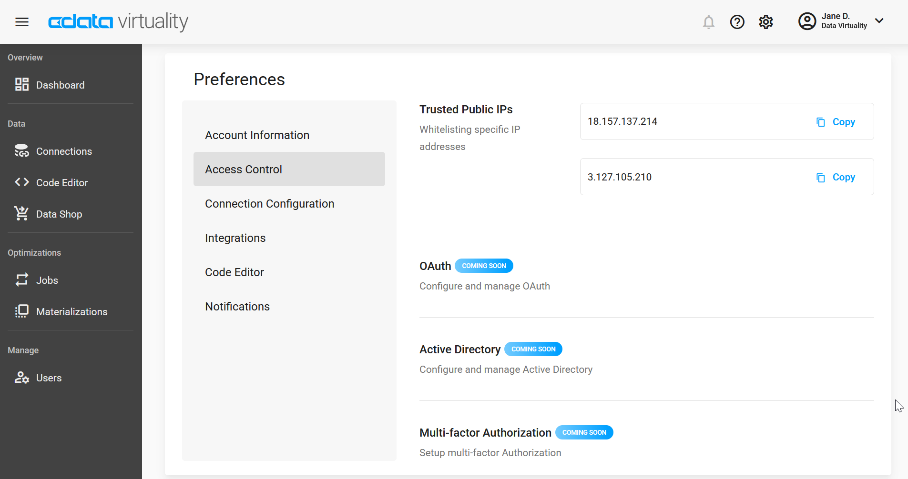Click the copy icon beside 3.127.105.210

pos(820,177)
